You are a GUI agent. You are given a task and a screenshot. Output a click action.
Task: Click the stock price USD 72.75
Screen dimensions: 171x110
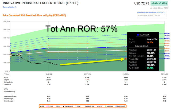pos(142,3)
